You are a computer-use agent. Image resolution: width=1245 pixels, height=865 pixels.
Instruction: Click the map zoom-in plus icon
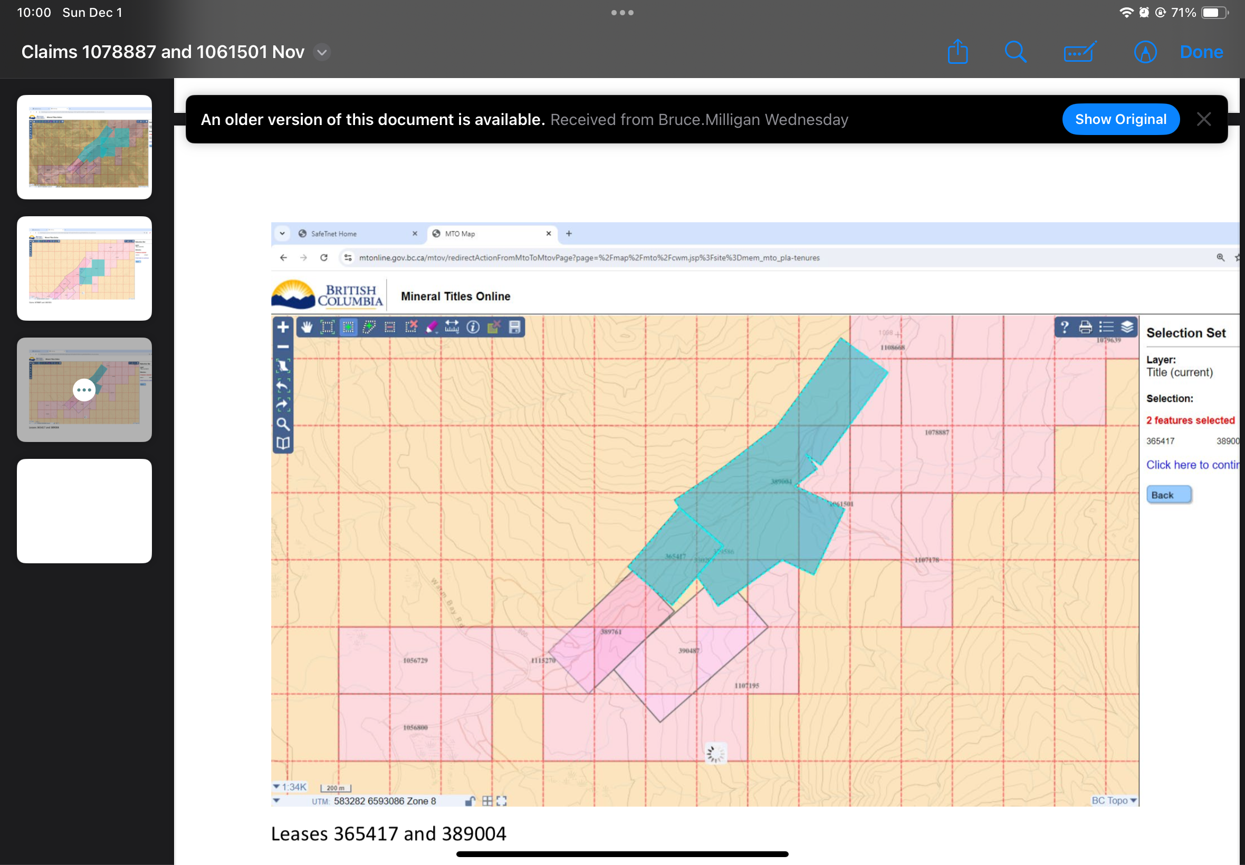pyautogui.click(x=283, y=327)
